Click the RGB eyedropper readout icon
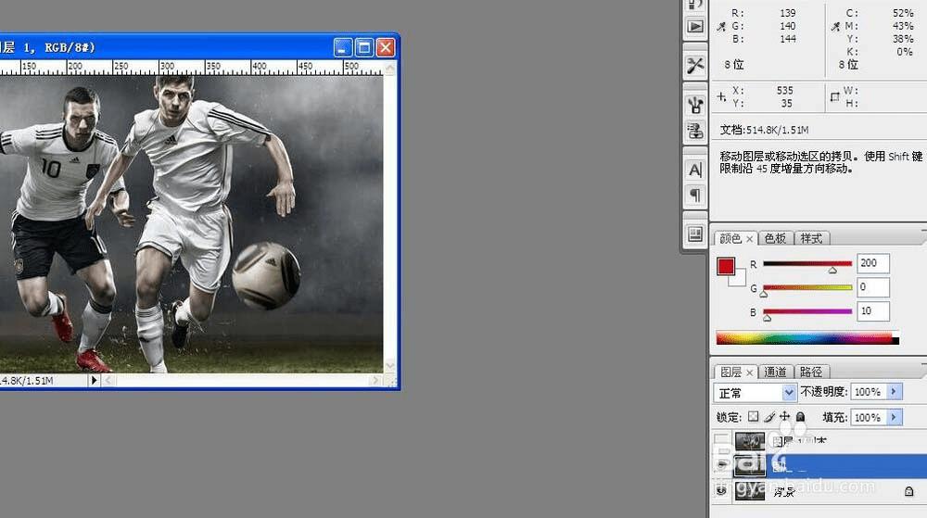 [x=721, y=27]
